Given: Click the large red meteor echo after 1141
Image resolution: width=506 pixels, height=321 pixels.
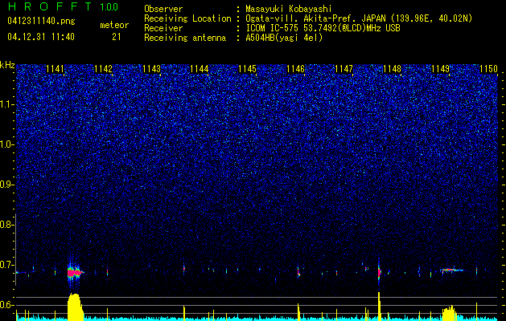Looking at the screenshot, I should 75,273.
